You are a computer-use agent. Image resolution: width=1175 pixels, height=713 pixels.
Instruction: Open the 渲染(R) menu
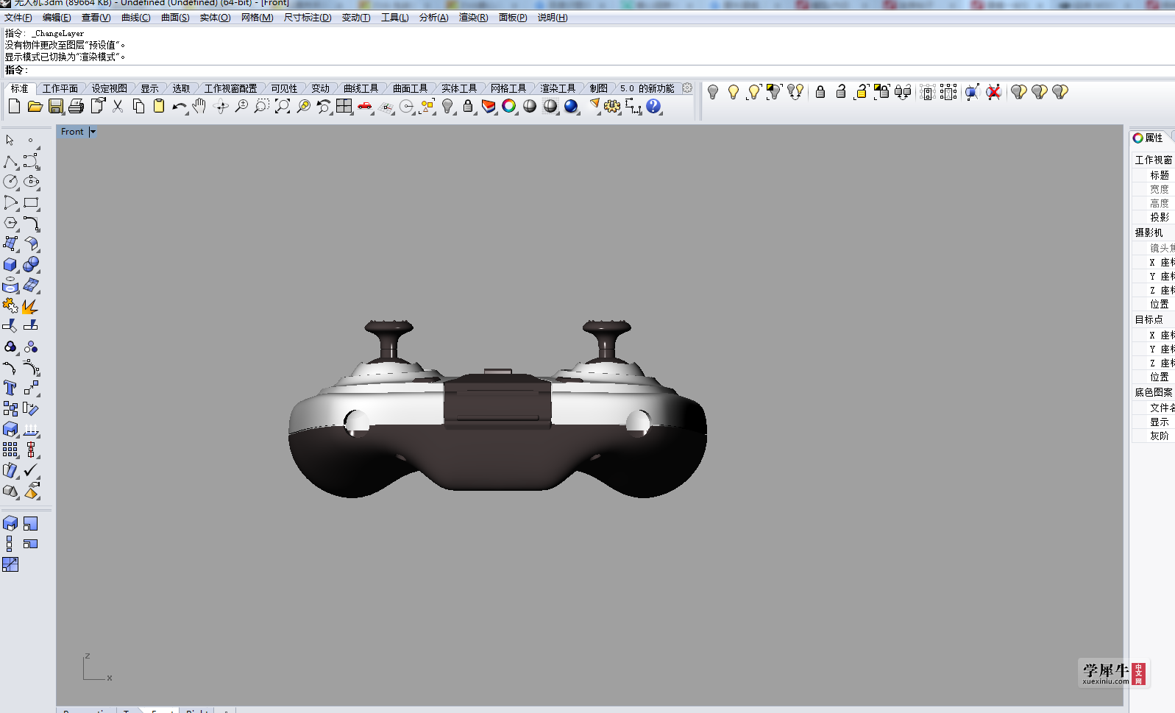pos(473,18)
